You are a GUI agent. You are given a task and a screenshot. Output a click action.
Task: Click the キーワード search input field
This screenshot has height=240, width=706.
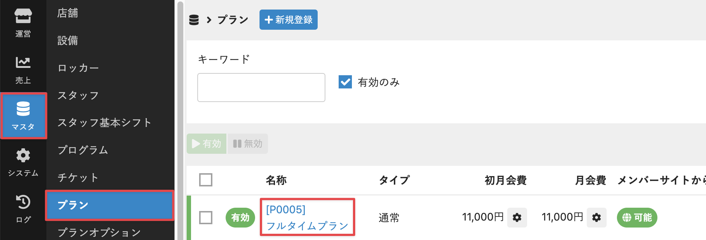pyautogui.click(x=261, y=87)
